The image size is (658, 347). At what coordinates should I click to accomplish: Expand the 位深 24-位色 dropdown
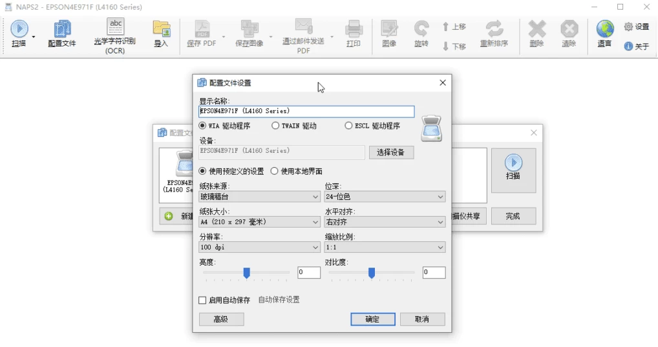tap(385, 197)
